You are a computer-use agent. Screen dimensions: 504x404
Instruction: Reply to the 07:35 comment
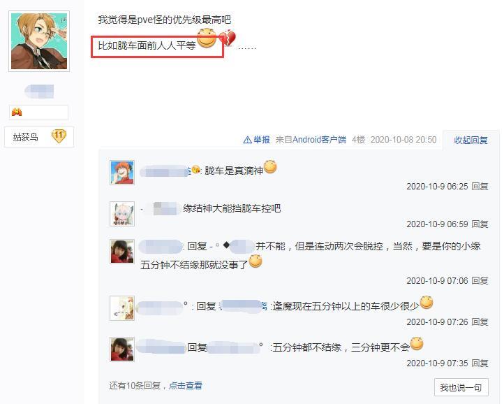point(480,363)
